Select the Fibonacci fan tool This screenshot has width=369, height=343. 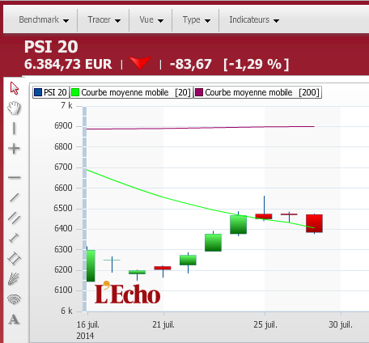coord(14,279)
